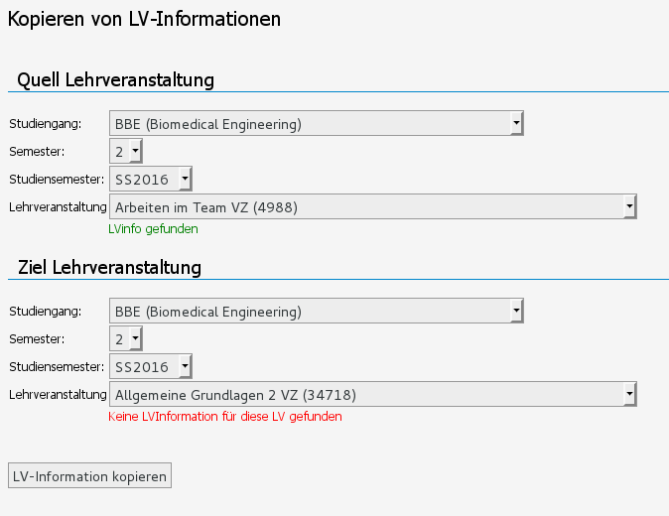The image size is (669, 516).
Task: Click the green 'LVinfo gefunden' status message
Action: click(x=153, y=229)
